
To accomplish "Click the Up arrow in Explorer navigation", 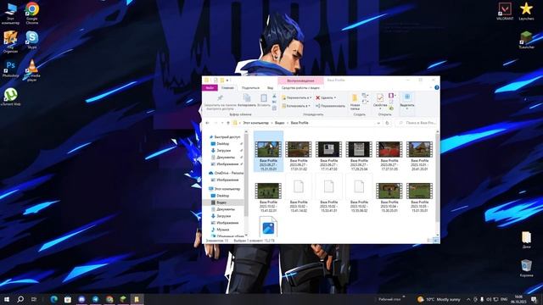I will click(228, 123).
